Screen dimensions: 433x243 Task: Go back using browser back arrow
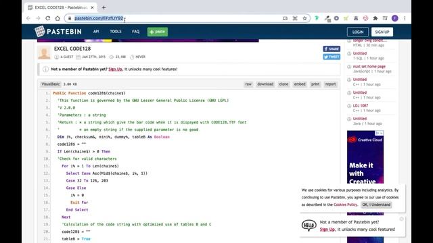pyautogui.click(x=28, y=18)
